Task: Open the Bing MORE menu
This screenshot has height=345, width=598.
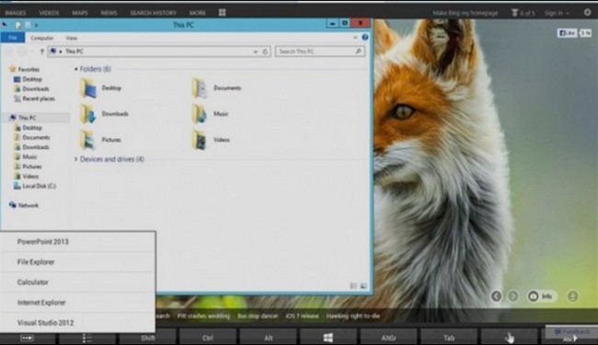Action: 197,13
